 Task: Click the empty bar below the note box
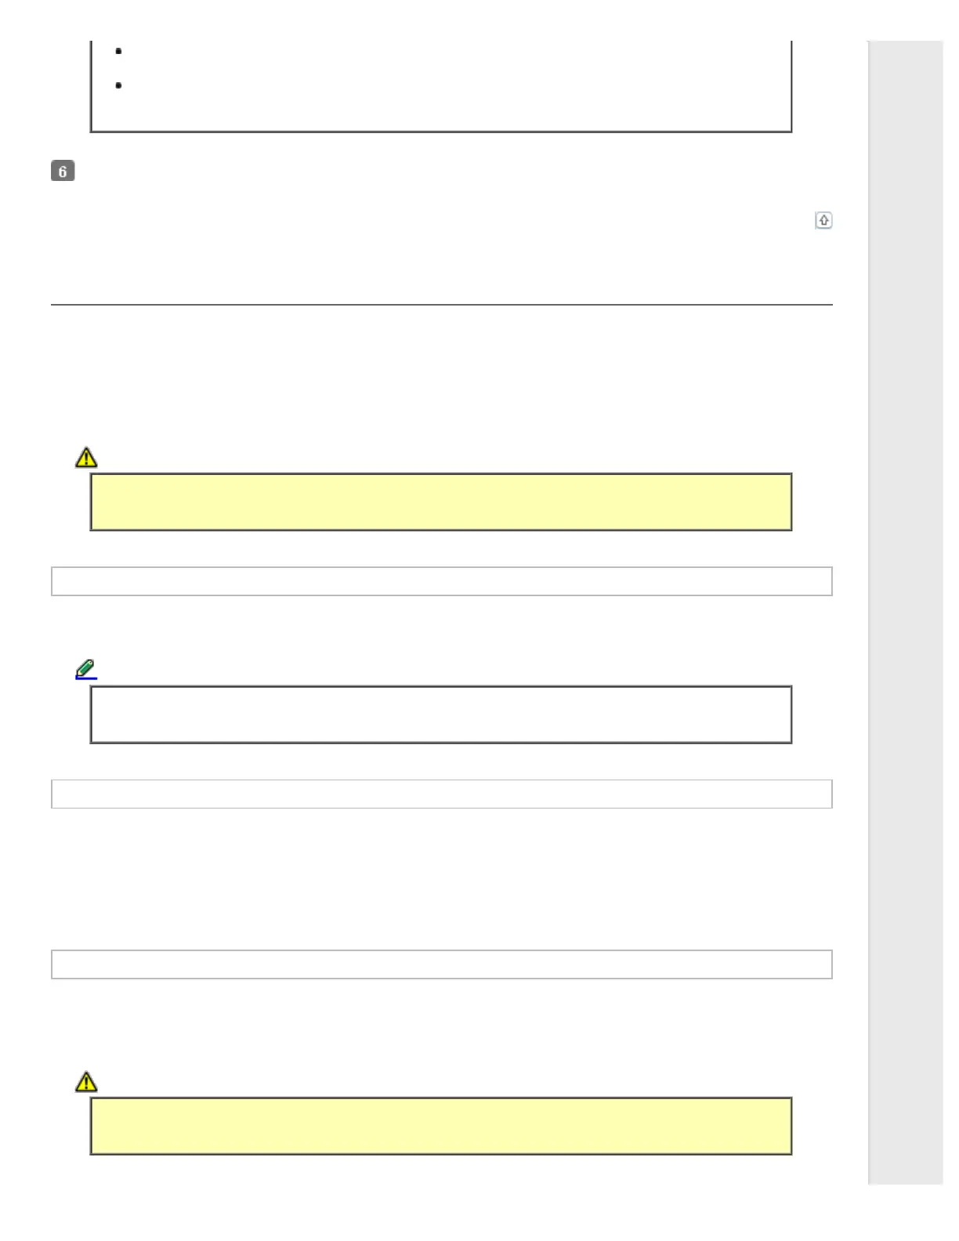pyautogui.click(x=441, y=794)
